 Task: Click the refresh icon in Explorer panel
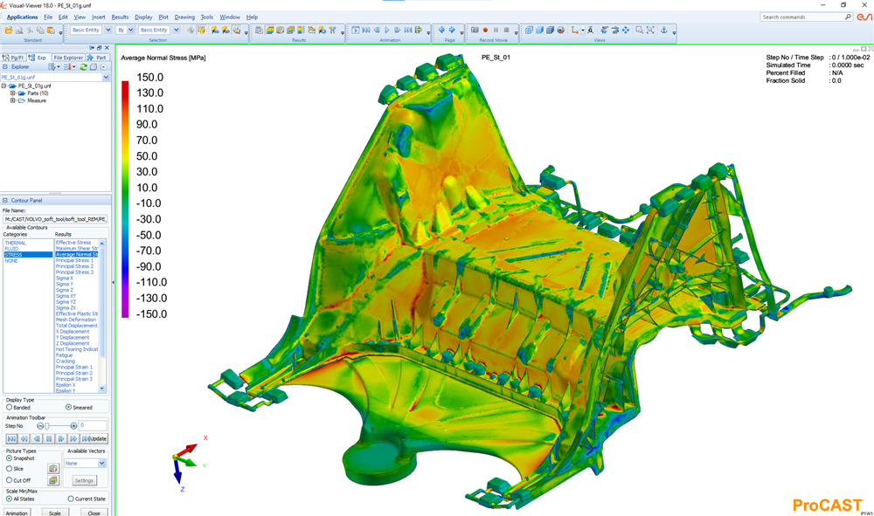pyautogui.click(x=83, y=66)
